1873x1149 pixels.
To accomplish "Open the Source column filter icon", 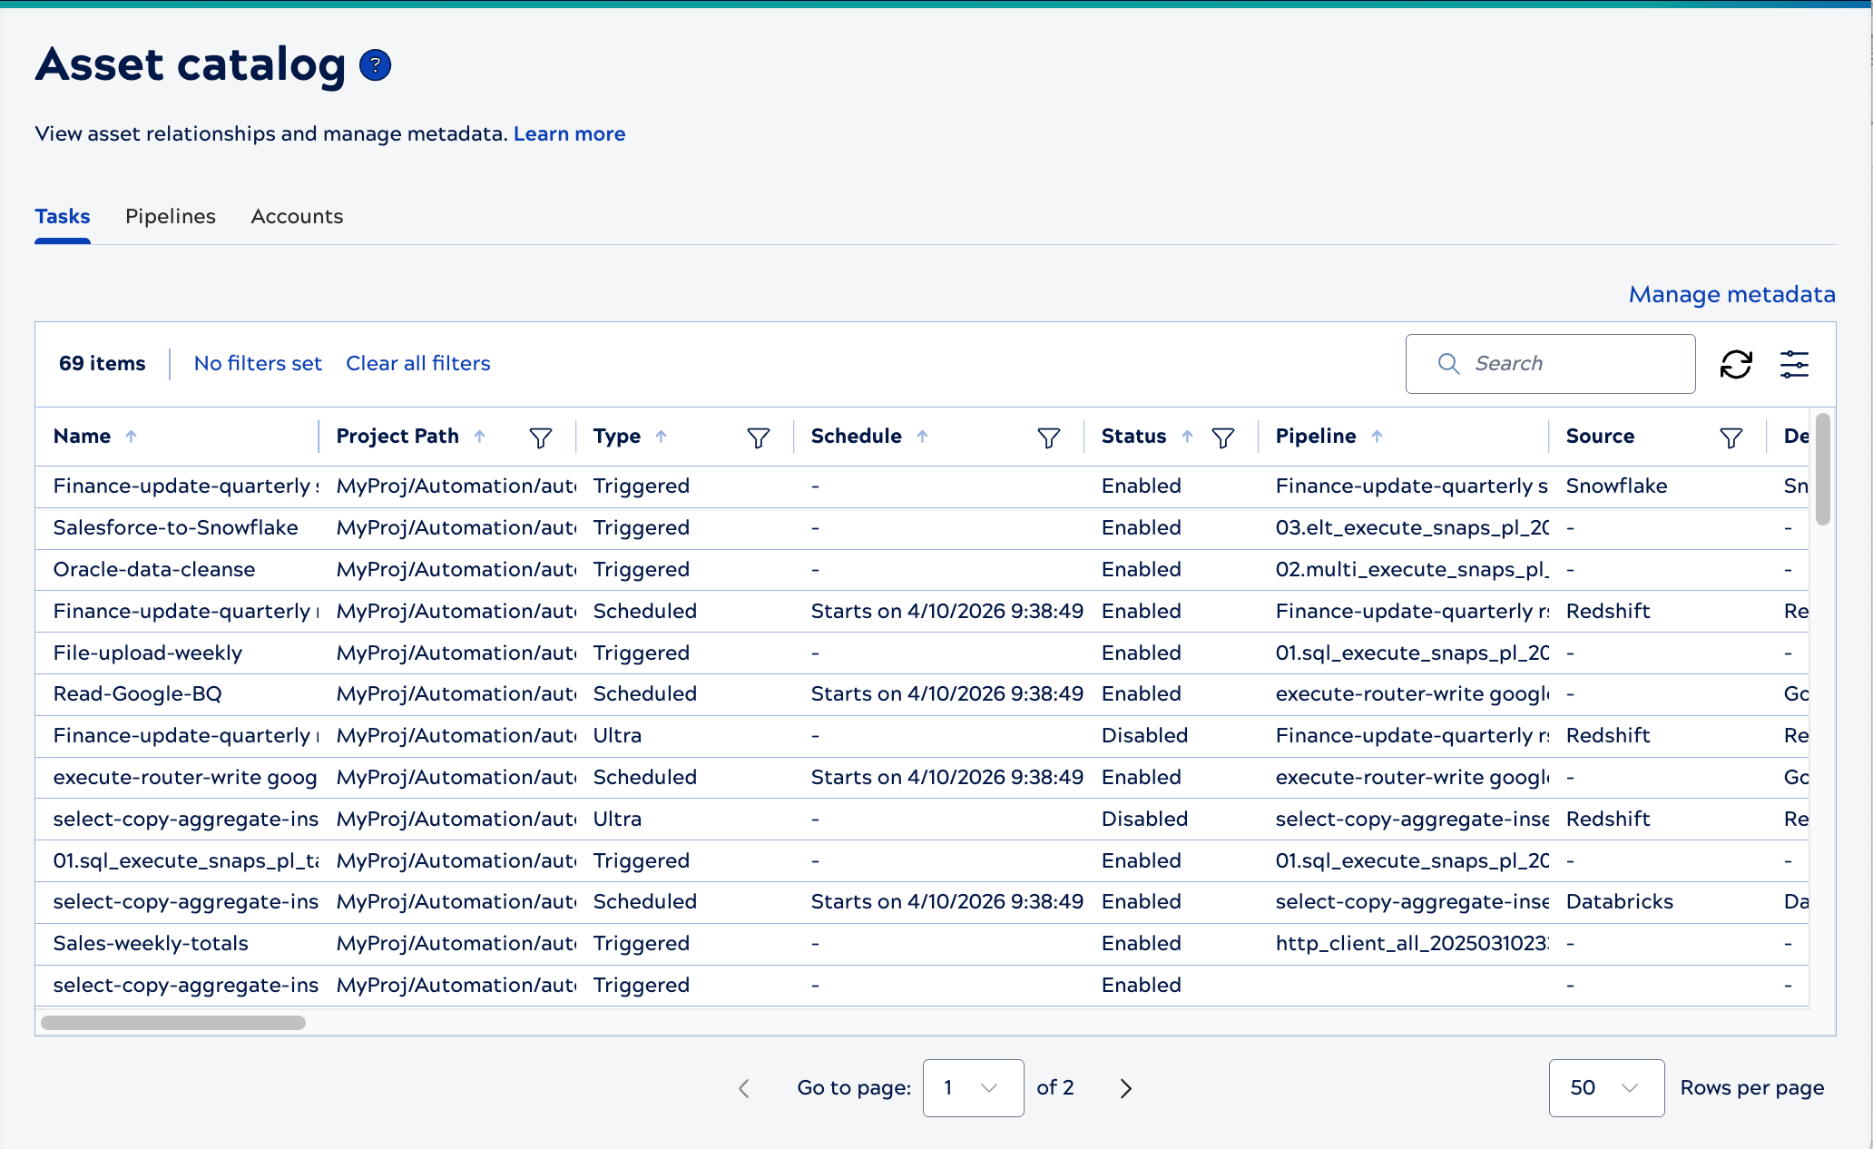I will tap(1731, 437).
